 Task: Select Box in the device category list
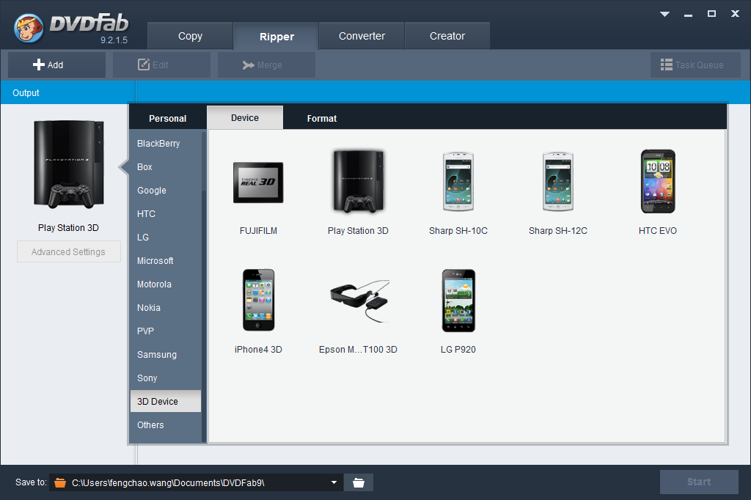click(x=166, y=166)
